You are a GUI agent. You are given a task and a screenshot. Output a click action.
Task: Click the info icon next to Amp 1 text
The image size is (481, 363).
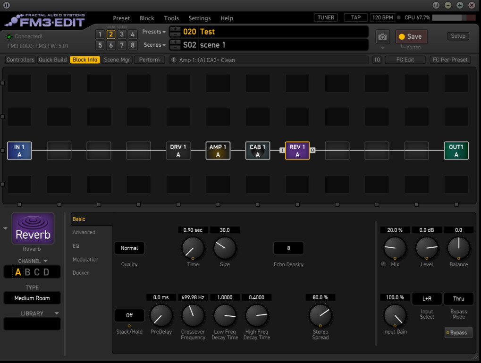pos(174,60)
